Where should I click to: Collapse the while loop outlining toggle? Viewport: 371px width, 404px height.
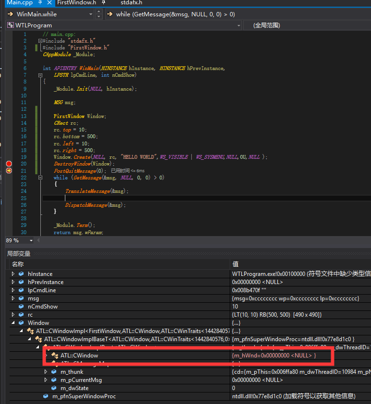coord(39,178)
